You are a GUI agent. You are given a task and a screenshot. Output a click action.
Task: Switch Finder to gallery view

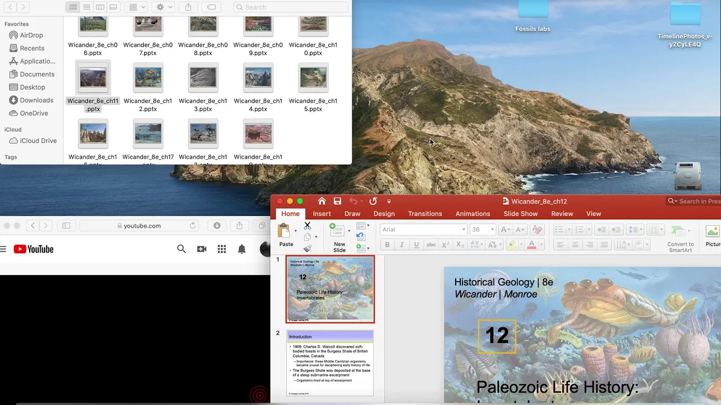pyautogui.click(x=113, y=7)
